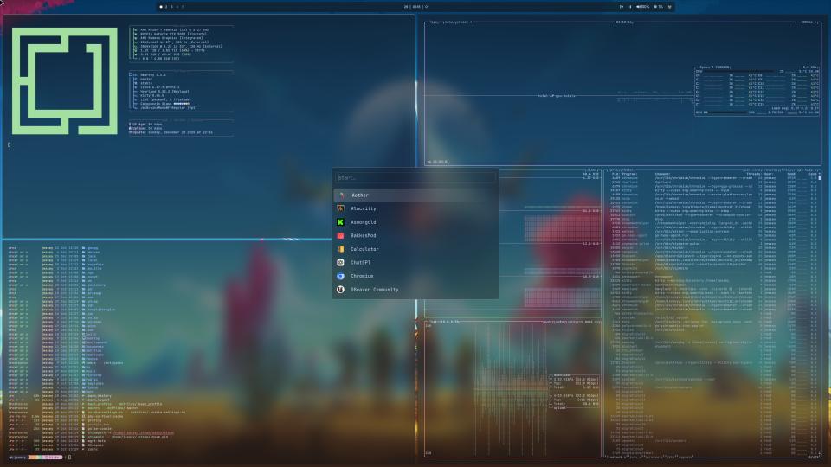This screenshot has width=831, height=467.
Task: Select the Aether entry label
Action: coord(360,195)
